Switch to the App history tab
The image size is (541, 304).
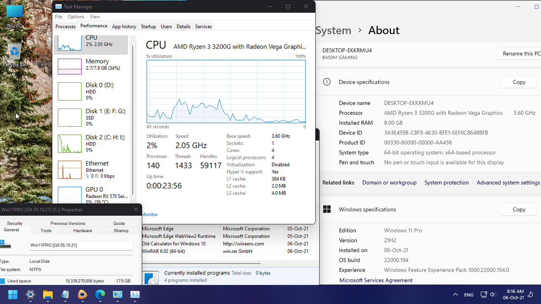click(x=124, y=26)
